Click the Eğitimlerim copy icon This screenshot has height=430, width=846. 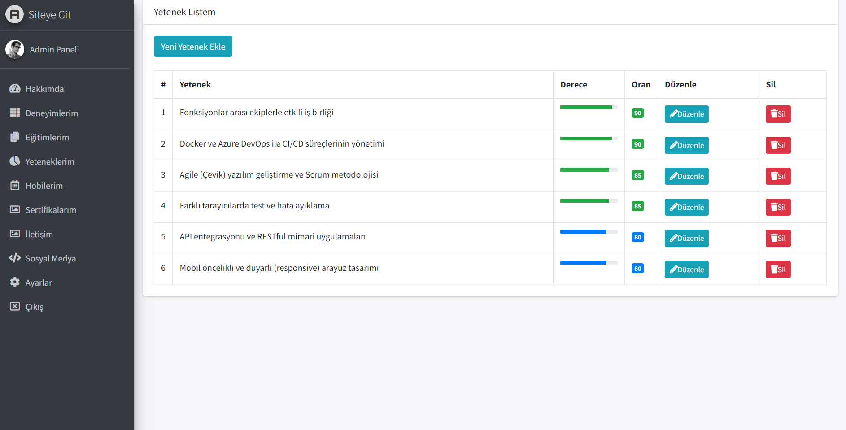pos(15,137)
